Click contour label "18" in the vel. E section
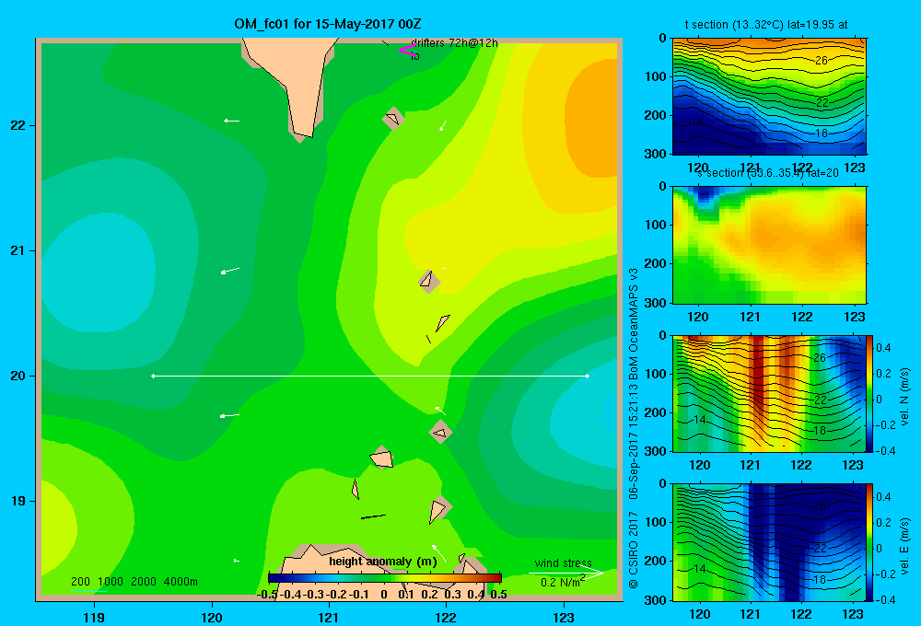This screenshot has width=921, height=626. tap(820, 579)
